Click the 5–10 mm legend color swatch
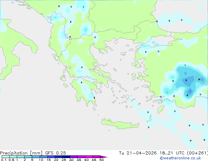This screenshot has width=208, height=161. click(36, 157)
